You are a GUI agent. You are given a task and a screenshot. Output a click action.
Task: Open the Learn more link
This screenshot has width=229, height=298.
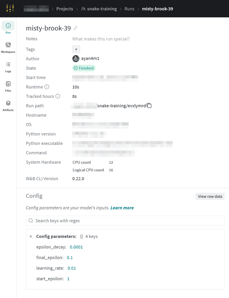coord(122,208)
